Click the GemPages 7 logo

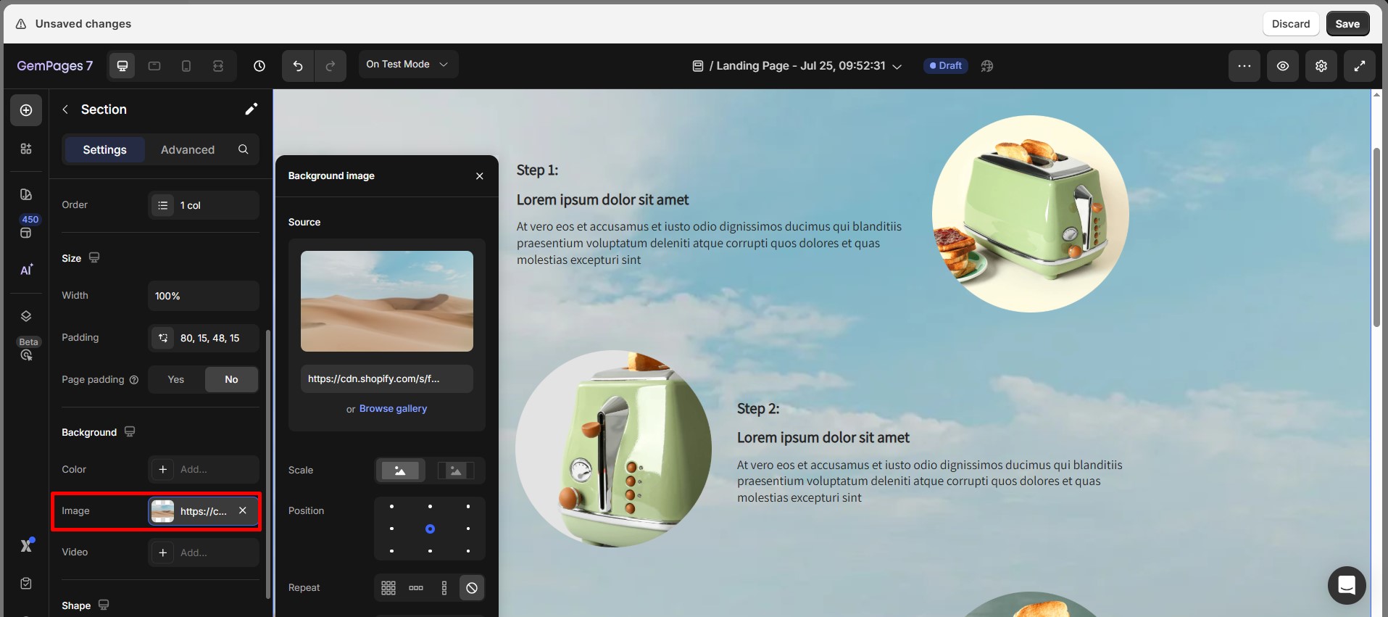pos(55,66)
